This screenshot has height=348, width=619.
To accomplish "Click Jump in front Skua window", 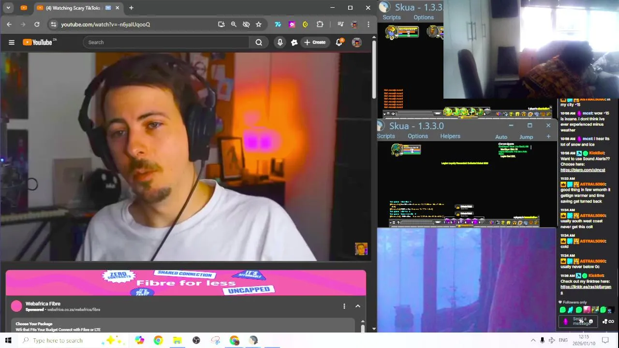I will [526, 137].
